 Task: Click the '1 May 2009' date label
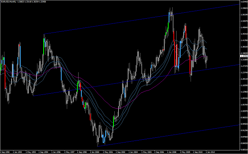coord(185,152)
